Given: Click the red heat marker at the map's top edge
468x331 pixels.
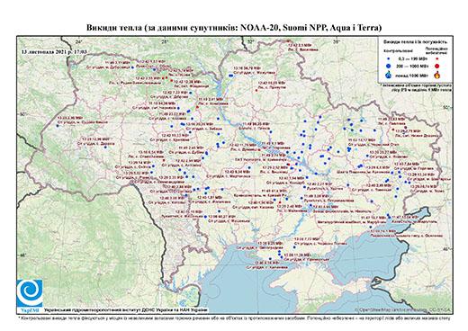Looking at the screenshot, I should [288, 41].
